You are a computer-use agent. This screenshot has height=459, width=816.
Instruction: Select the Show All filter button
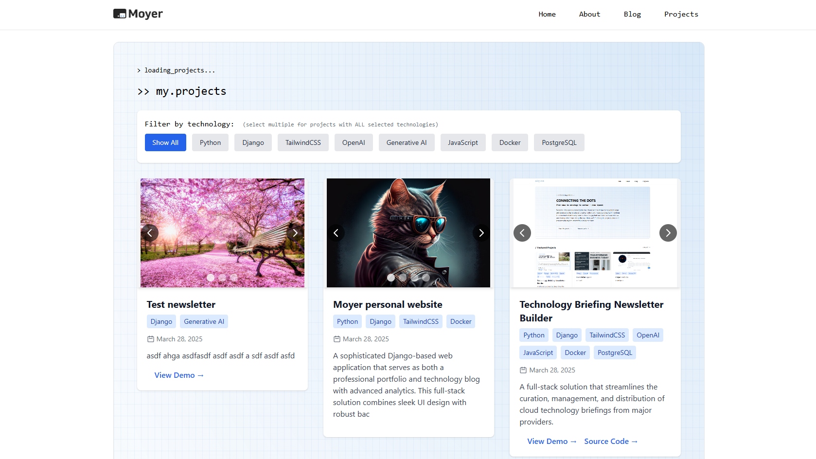tap(165, 142)
